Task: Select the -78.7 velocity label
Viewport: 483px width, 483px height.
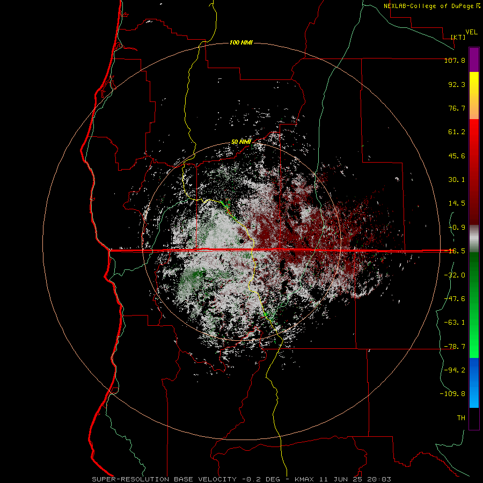Action: pos(455,347)
